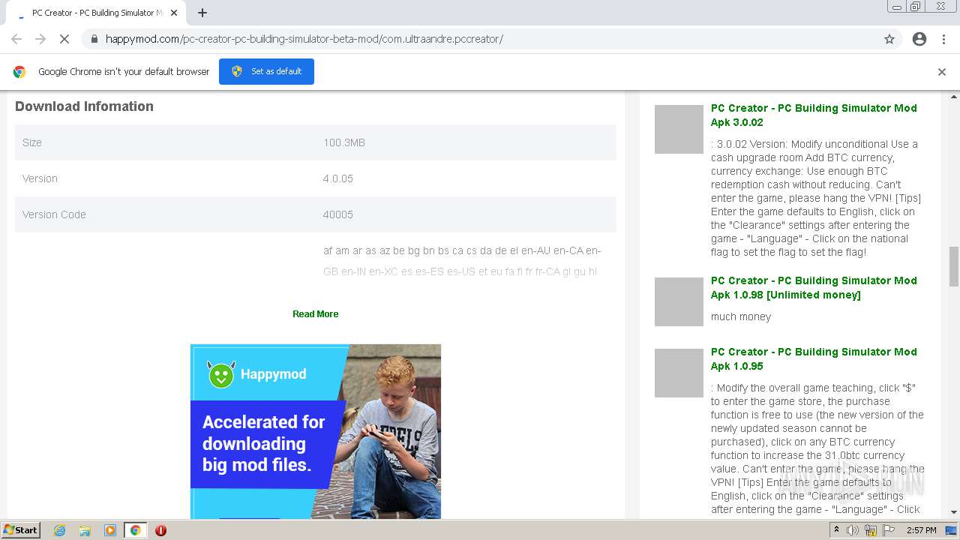This screenshot has width=960, height=540.
Task: Open Windows Media Player from taskbar
Action: [110, 530]
